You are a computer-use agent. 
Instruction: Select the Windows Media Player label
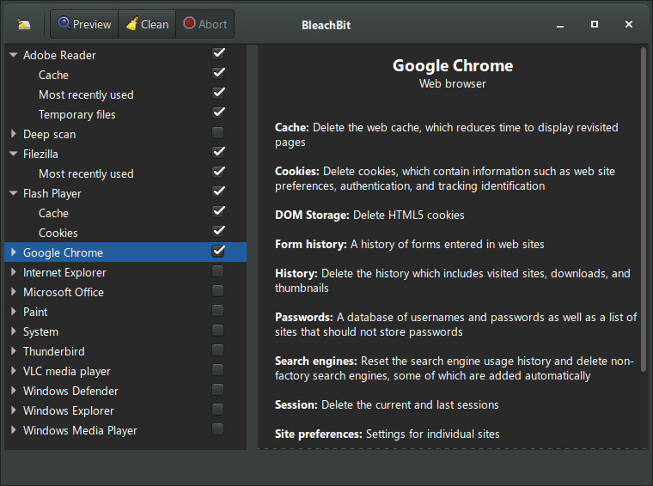80,431
